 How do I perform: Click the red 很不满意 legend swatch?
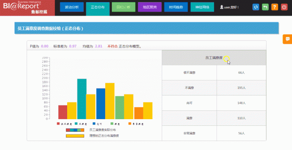(x=58, y=124)
